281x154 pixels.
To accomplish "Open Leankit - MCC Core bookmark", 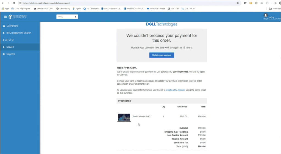I will point(44,8).
